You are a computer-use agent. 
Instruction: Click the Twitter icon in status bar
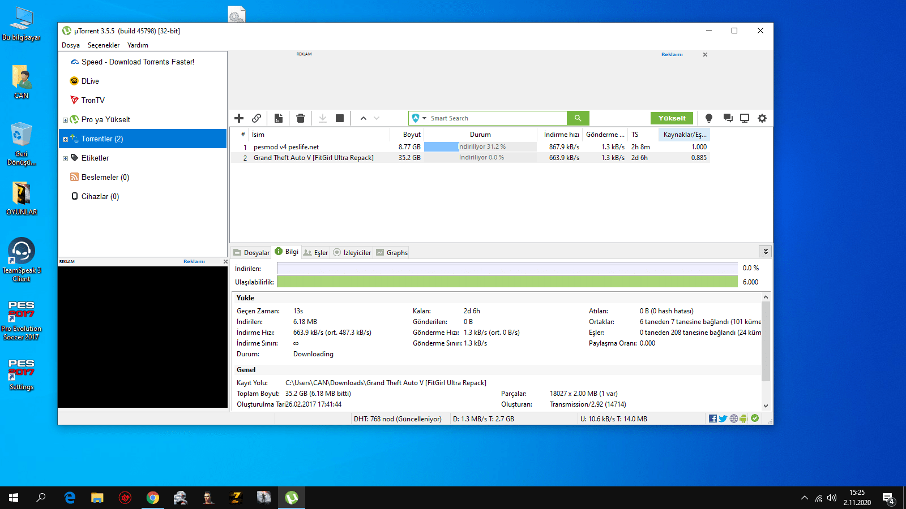(x=723, y=419)
